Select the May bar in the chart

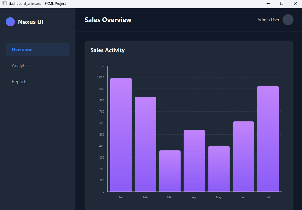pyautogui.click(x=219, y=169)
